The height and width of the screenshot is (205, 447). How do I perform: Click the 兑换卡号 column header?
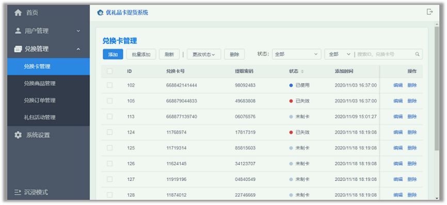175,72
